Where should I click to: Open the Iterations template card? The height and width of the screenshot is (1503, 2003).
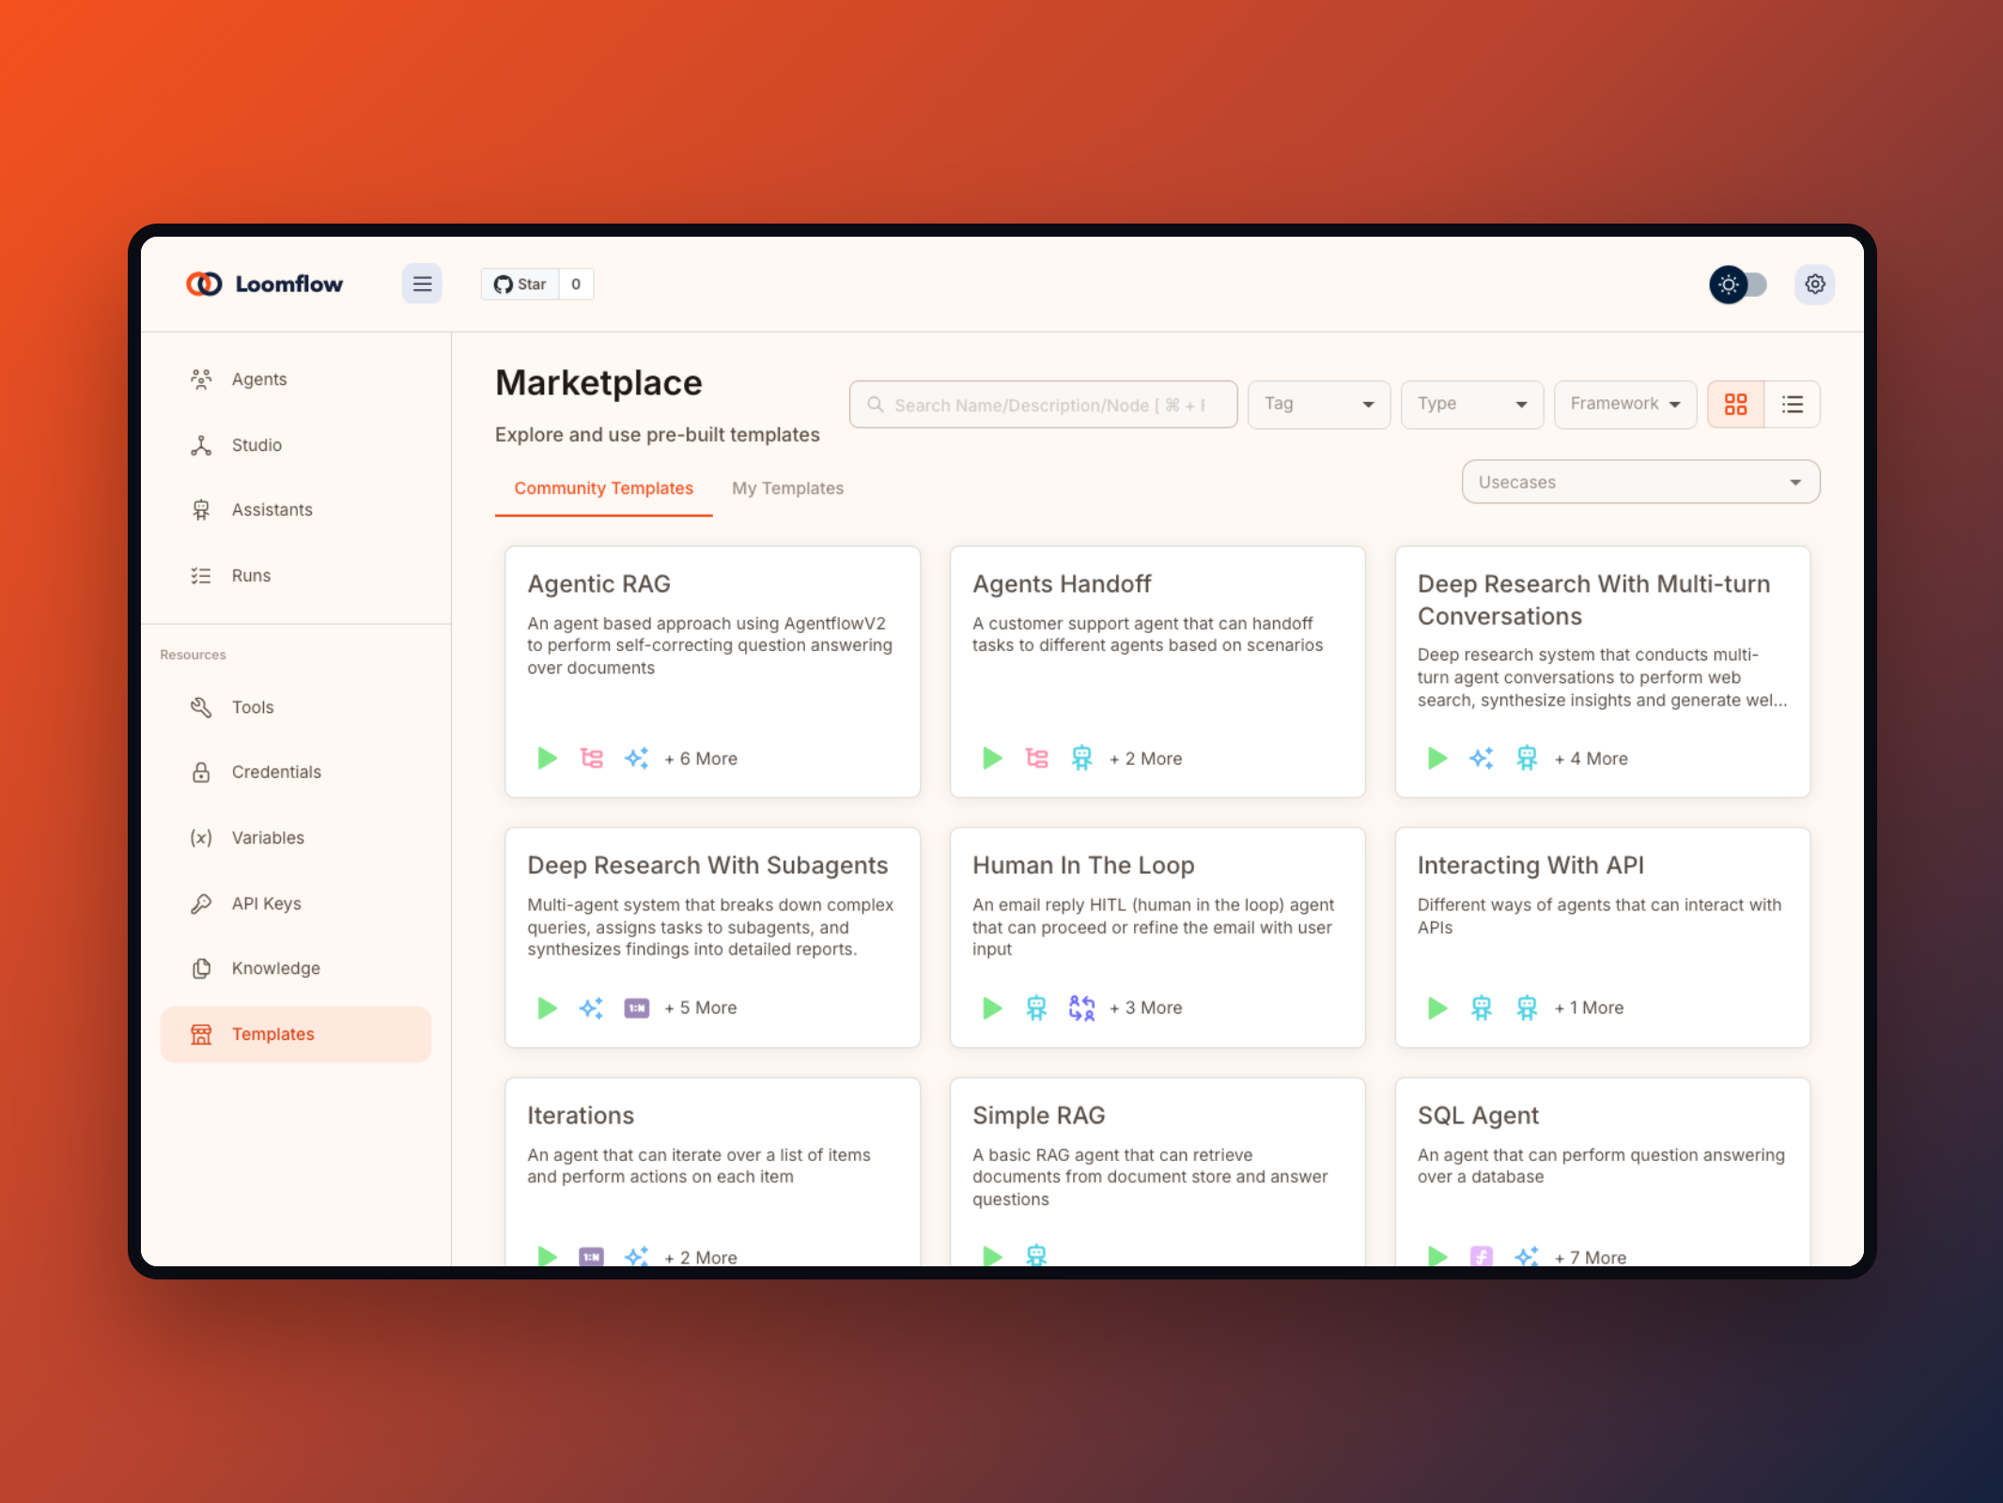(x=712, y=1172)
